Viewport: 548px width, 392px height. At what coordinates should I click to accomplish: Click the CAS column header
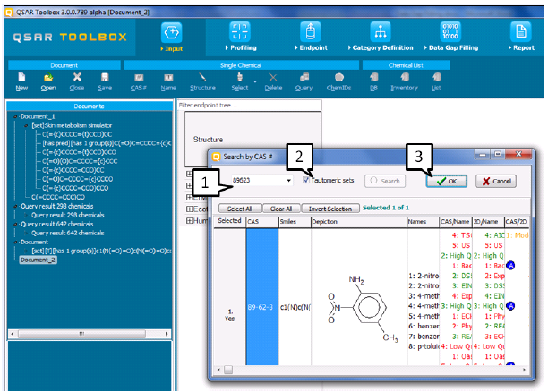pos(262,221)
